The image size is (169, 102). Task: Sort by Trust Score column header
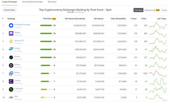(48, 18)
